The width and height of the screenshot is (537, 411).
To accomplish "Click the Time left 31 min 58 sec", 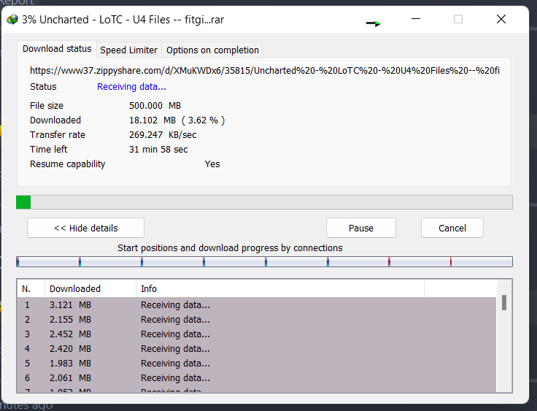I will (x=158, y=150).
